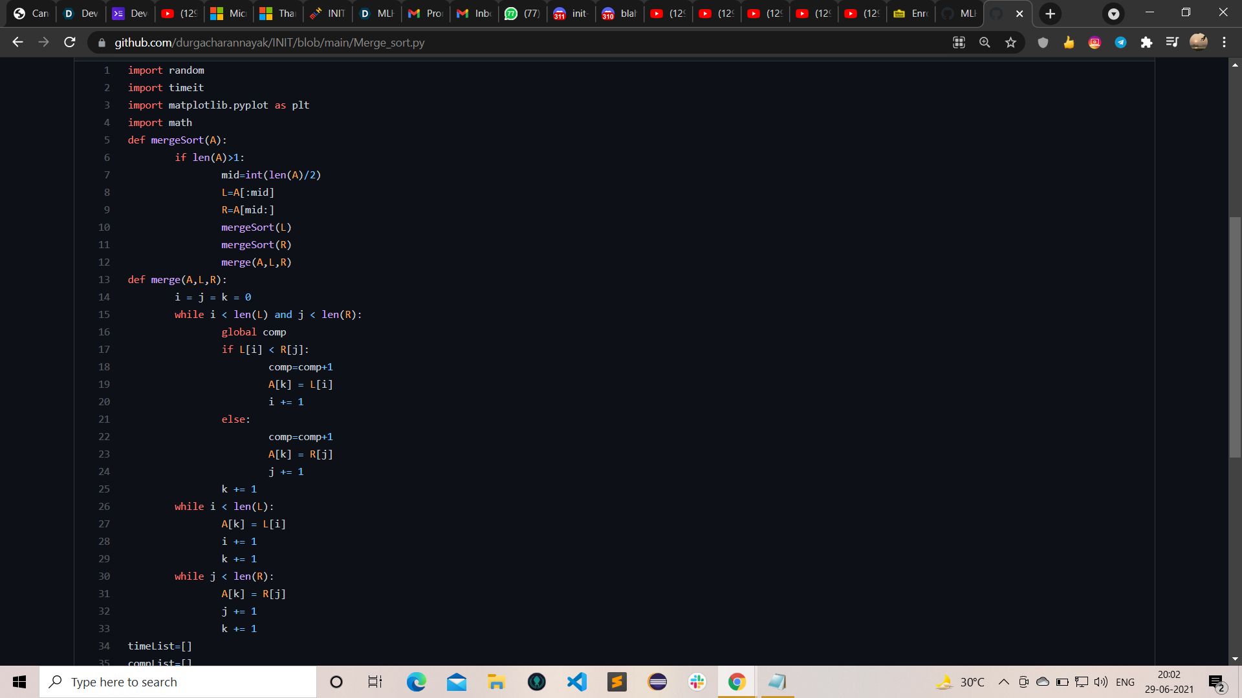The height and width of the screenshot is (698, 1242).
Task: Click line number 13 in code
Action: point(104,279)
